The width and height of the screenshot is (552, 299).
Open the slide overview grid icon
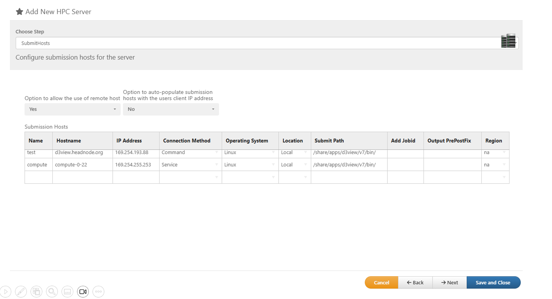point(36,292)
